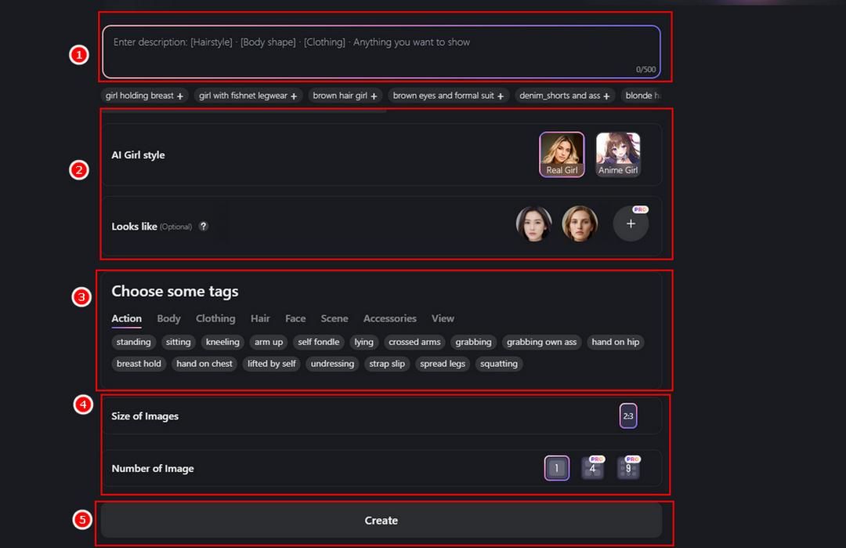
Task: Choose 4 images grid icon
Action: pyautogui.click(x=592, y=468)
